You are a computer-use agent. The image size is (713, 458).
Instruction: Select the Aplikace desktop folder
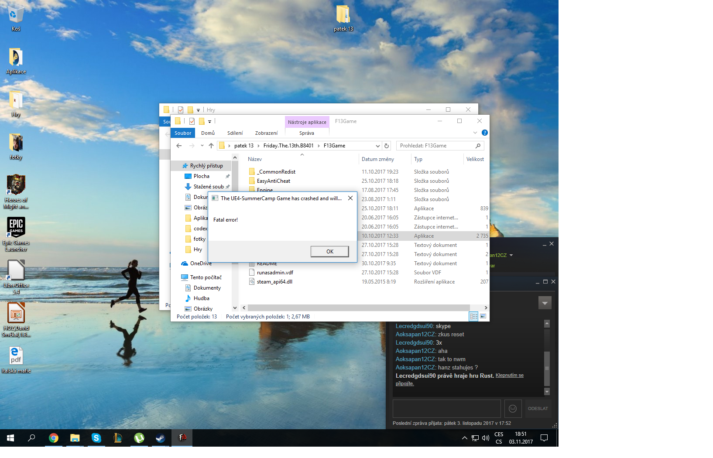tap(16, 61)
